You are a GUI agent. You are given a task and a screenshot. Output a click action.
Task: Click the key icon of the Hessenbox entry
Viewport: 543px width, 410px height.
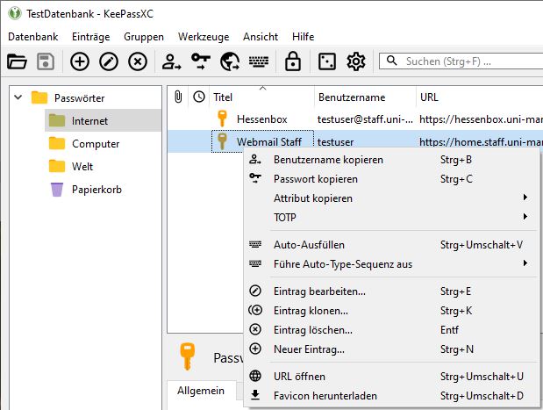[x=222, y=119]
